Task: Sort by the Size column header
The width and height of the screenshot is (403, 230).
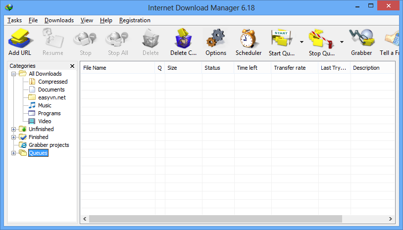Action: click(183, 68)
